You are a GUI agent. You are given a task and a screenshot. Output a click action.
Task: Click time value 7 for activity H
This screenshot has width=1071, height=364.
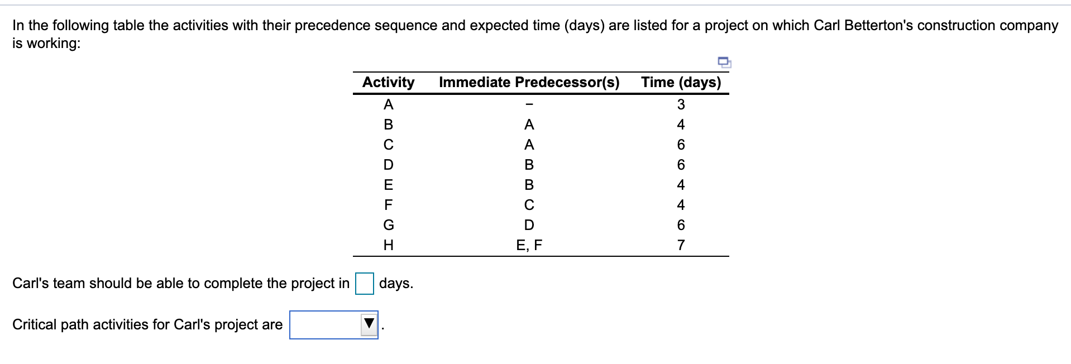[x=681, y=245]
